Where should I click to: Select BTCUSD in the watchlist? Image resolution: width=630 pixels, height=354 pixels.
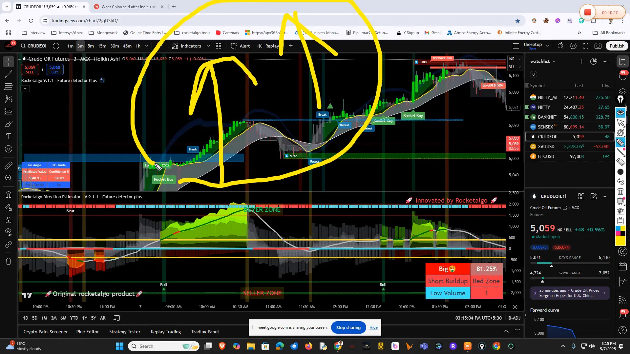570,156
